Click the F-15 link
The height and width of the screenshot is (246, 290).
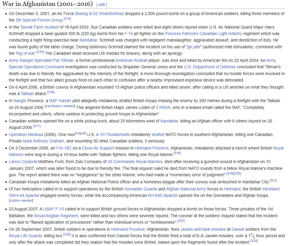tap(60, 209)
